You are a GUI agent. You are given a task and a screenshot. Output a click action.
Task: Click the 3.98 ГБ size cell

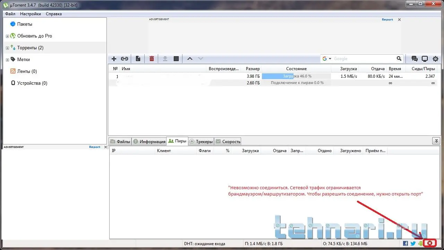[253, 76]
